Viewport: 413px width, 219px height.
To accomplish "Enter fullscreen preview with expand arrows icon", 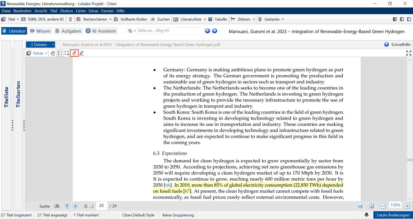I will tap(408, 53).
